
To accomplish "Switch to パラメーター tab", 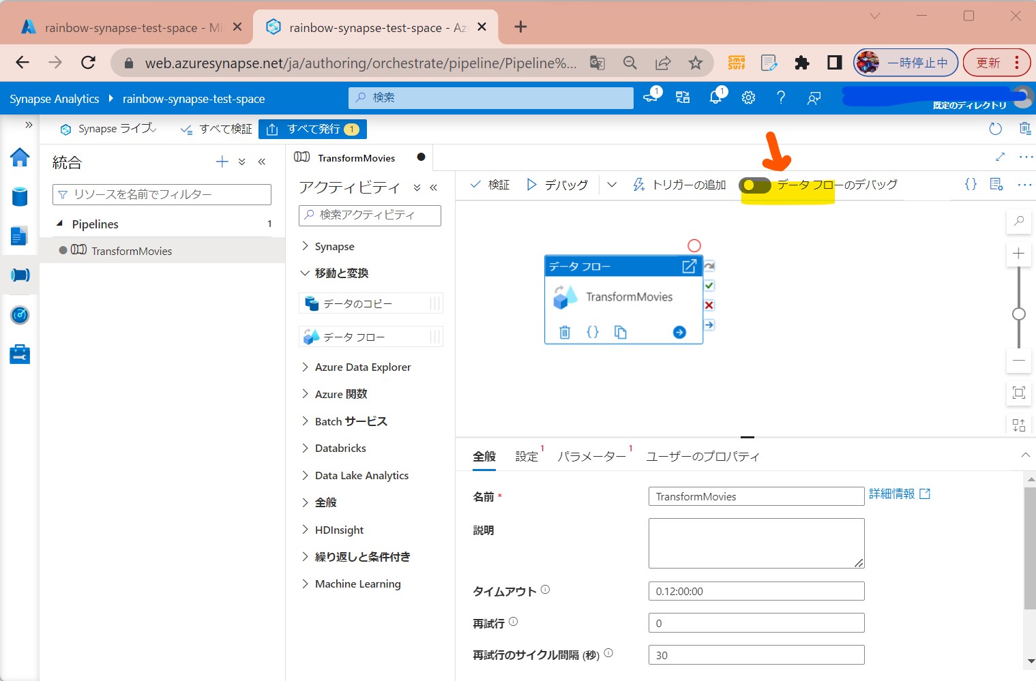I will 591,456.
